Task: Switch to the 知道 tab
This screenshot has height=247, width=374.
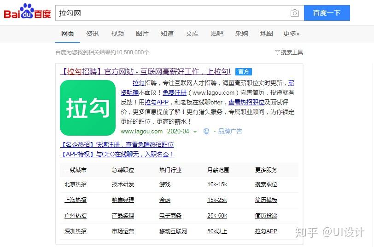Action: pyautogui.click(x=167, y=34)
